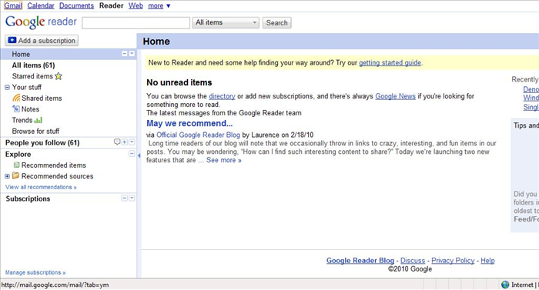Open the Official Google Reader Blog link
This screenshot has width=539, height=290.
[x=198, y=135]
